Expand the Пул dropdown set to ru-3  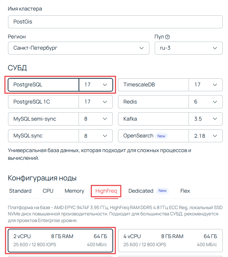188,48
